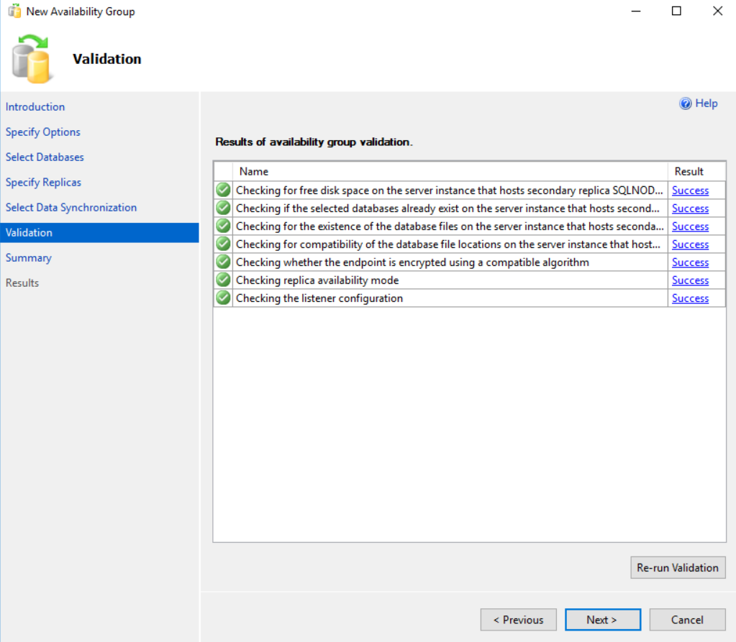
Task: Jump to Specify Replicas step
Action: 43,182
